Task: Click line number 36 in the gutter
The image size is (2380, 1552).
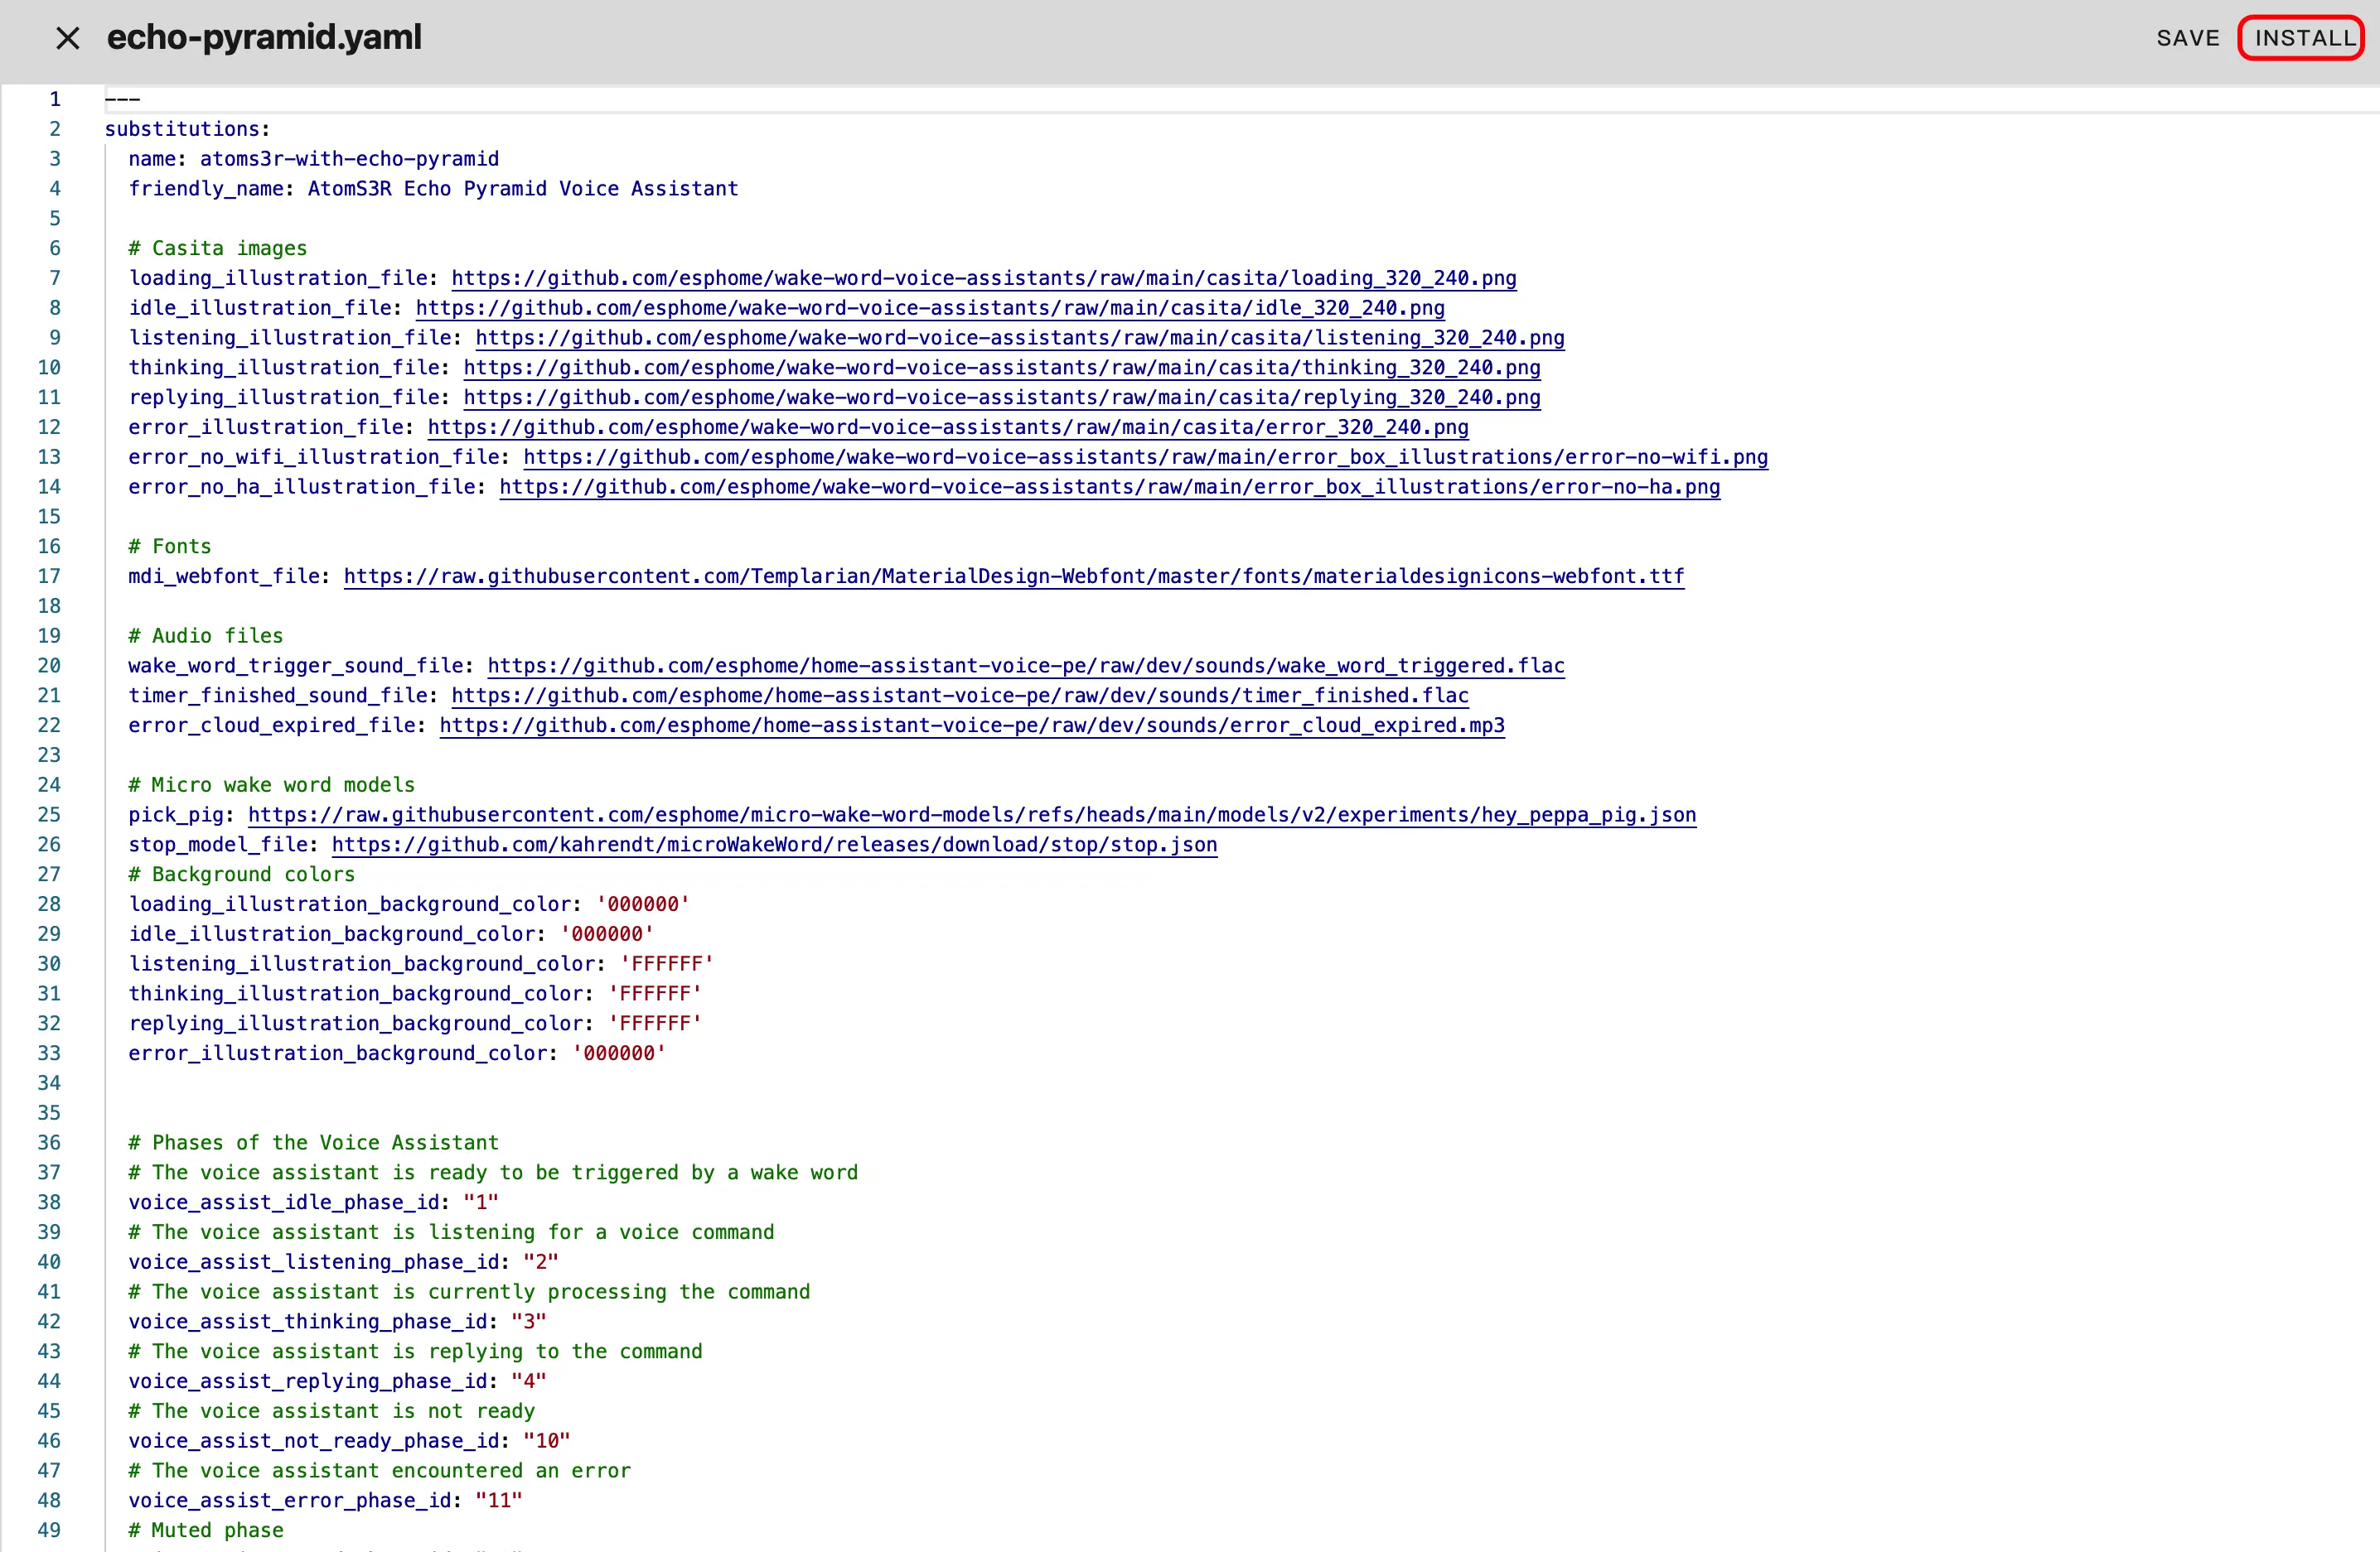Action: (x=49, y=1142)
